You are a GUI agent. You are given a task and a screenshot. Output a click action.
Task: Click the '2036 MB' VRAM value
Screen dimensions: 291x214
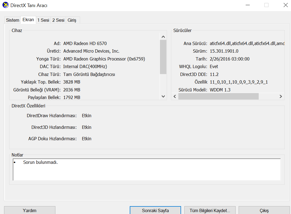(x=72, y=90)
